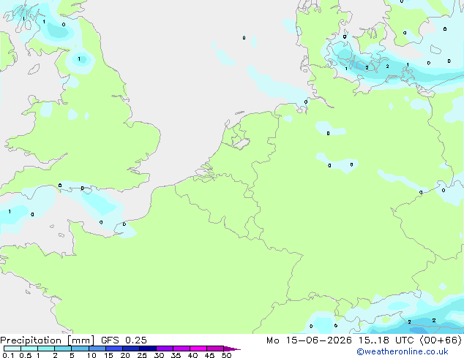Screen dimensions: 464x358
Task: Click the '1' value over northern England
Action: point(79,58)
